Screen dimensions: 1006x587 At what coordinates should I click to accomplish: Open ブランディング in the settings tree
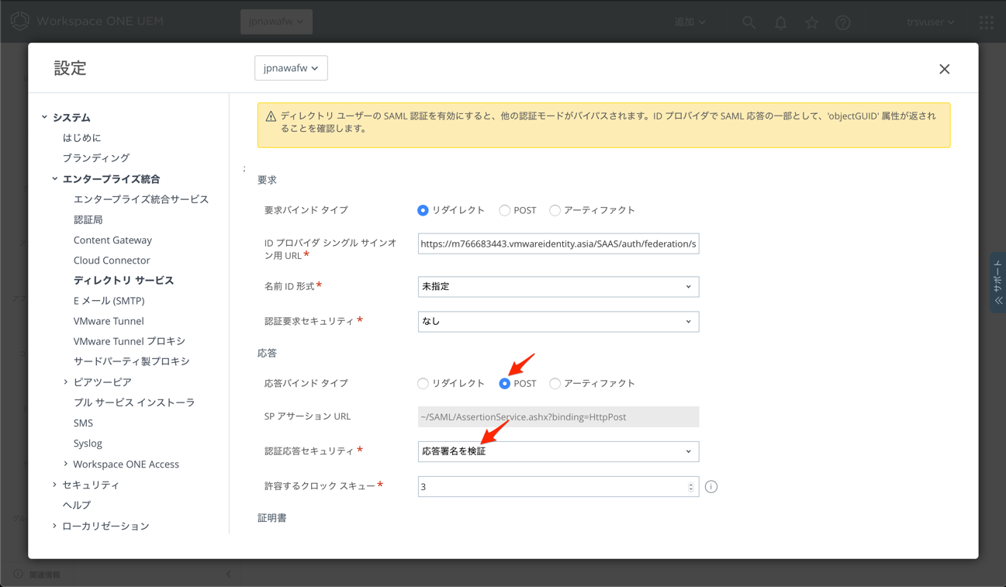point(96,158)
